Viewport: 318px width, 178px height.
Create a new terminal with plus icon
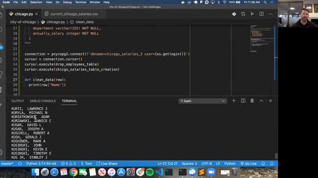234,101
